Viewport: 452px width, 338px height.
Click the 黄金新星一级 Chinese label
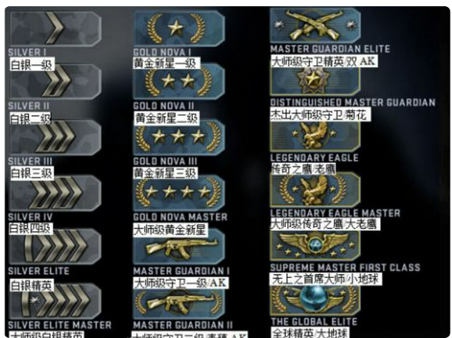(x=166, y=62)
